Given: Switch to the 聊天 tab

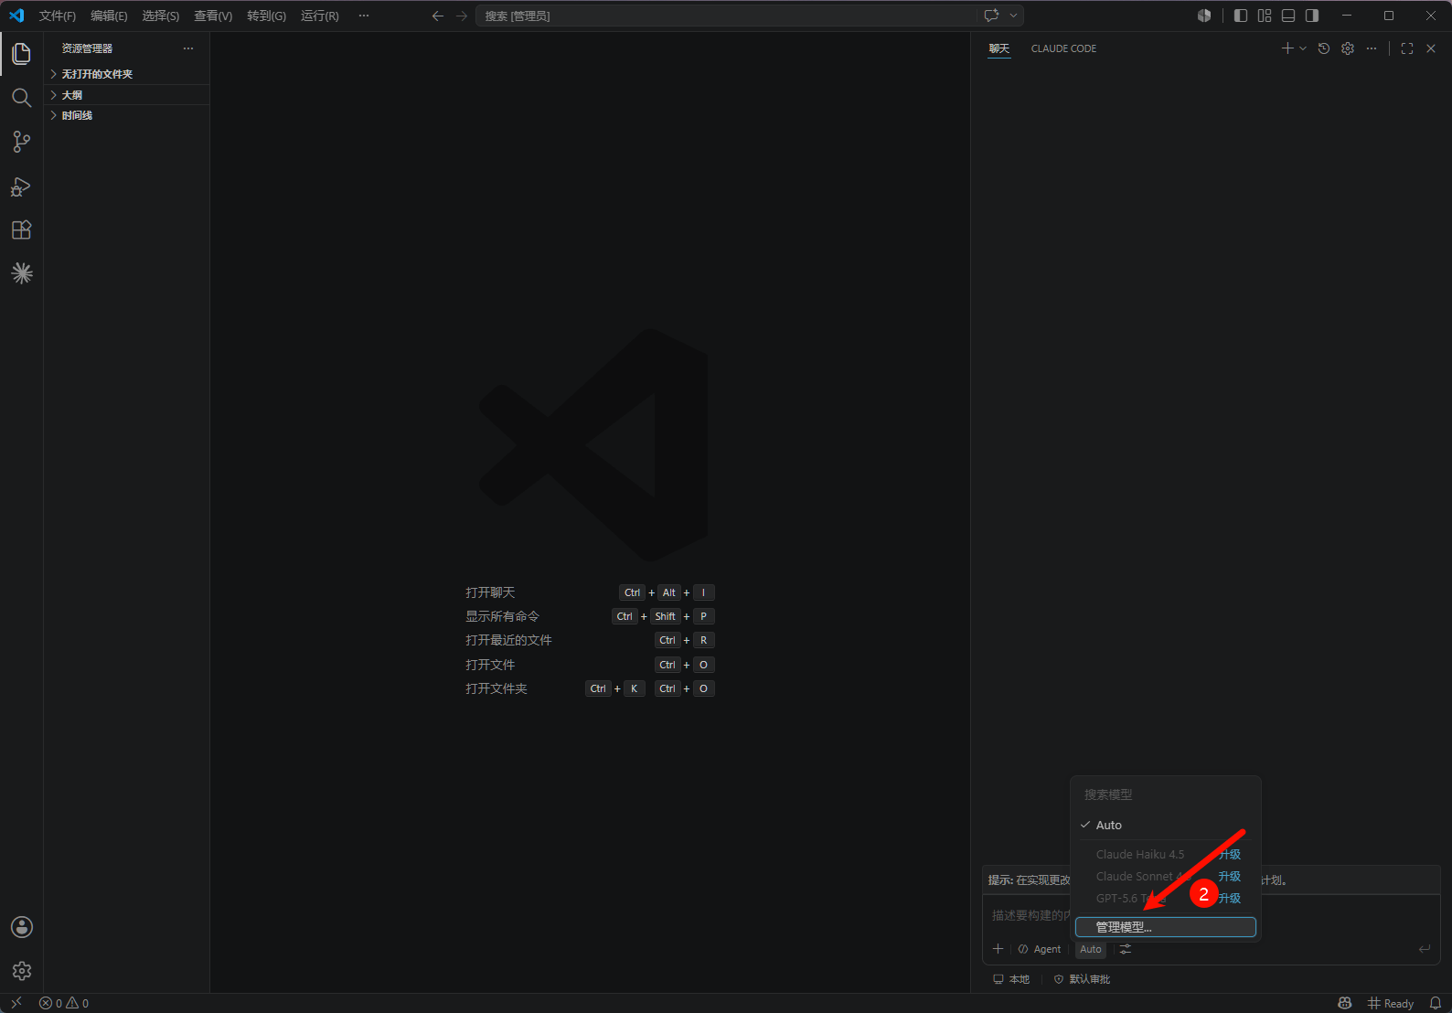Looking at the screenshot, I should (x=999, y=48).
